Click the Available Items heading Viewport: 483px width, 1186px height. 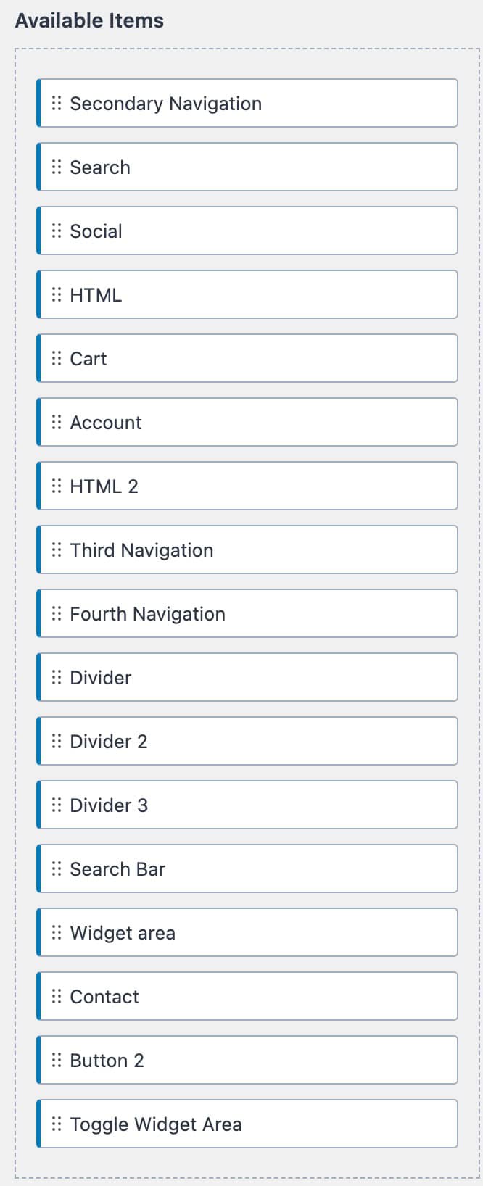89,20
